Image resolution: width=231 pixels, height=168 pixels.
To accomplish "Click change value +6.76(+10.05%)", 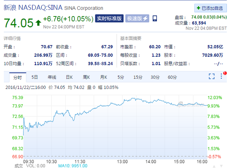I will 68,19.
